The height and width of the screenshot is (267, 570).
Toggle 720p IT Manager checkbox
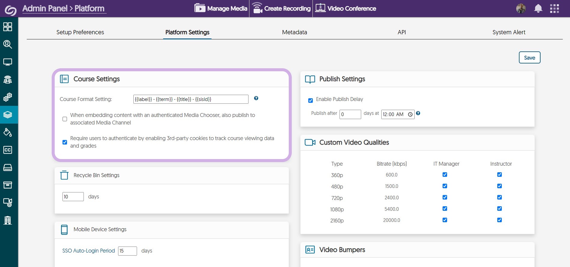(445, 197)
